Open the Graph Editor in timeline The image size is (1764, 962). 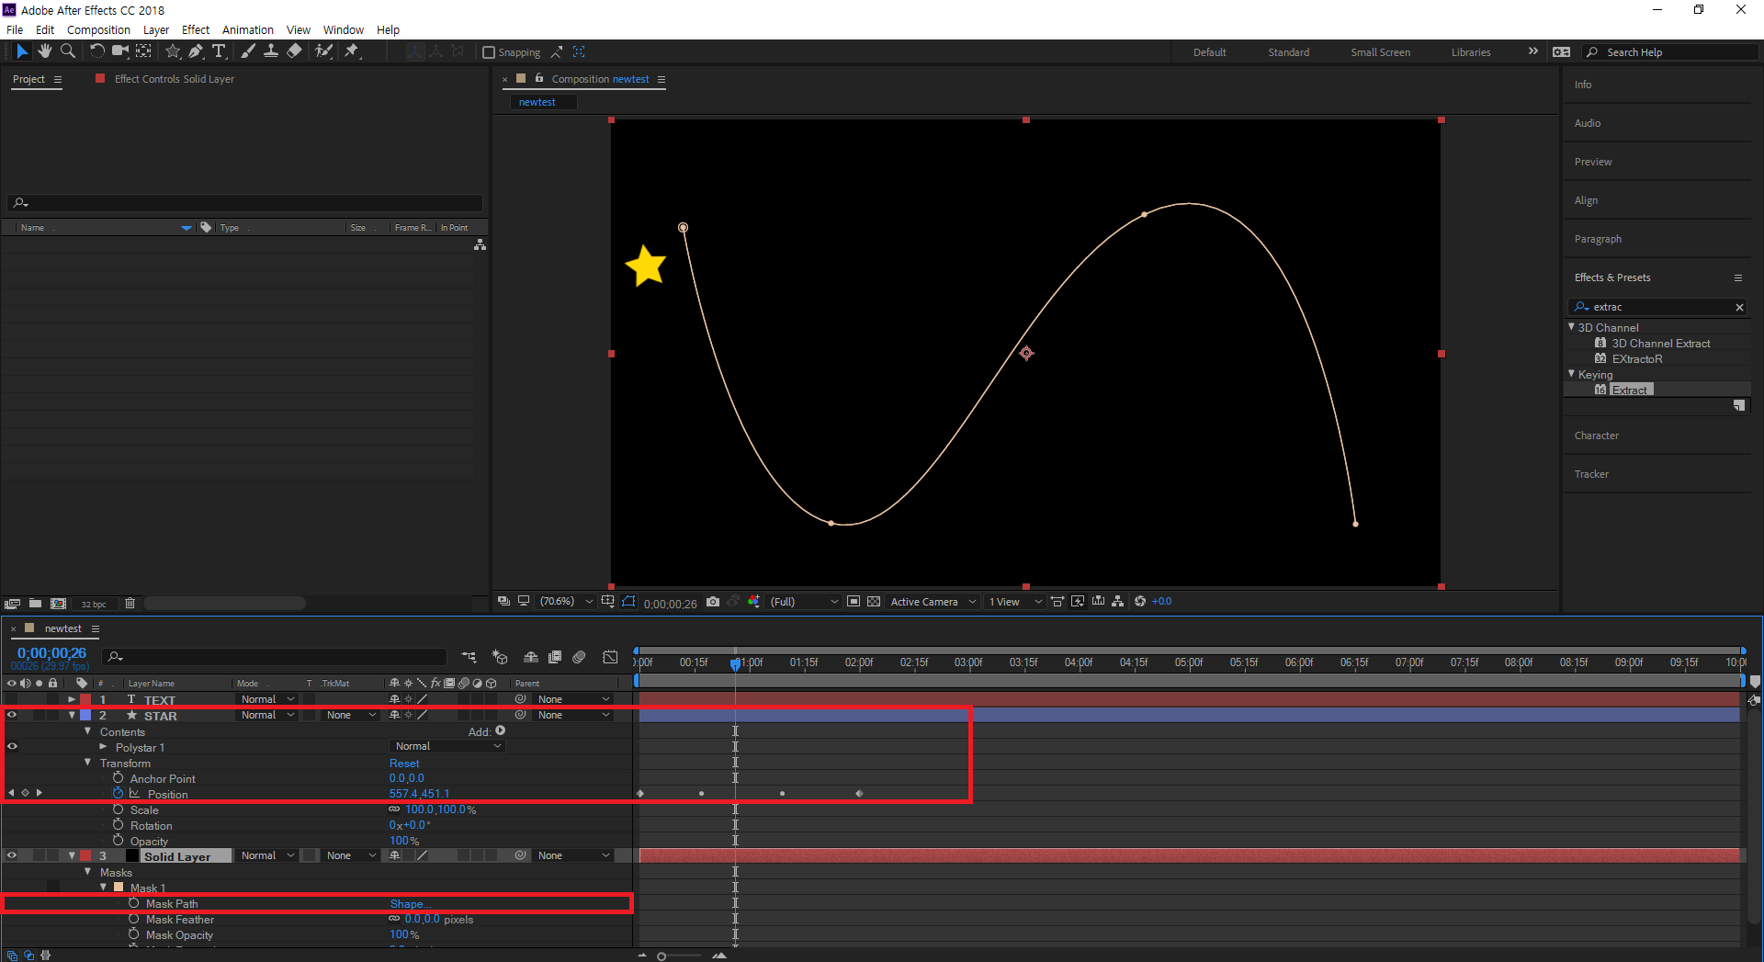(x=610, y=657)
